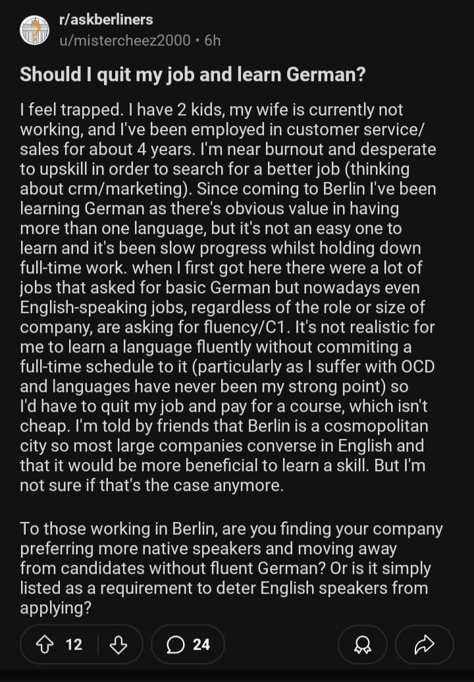Click "not sure if that's the case anymore" line
This screenshot has height=682, width=474.
tap(151, 486)
